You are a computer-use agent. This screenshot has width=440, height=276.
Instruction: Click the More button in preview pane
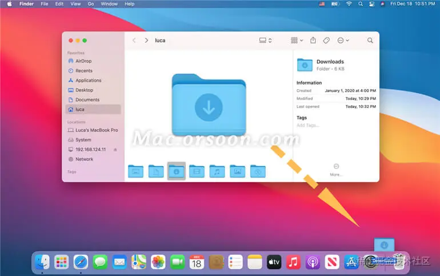(x=336, y=170)
